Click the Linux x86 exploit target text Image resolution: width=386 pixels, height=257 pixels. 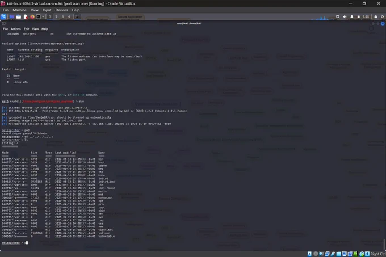20,82
